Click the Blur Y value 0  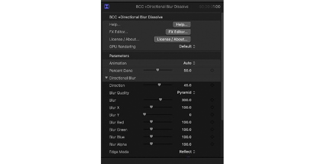pyautogui.click(x=190, y=115)
